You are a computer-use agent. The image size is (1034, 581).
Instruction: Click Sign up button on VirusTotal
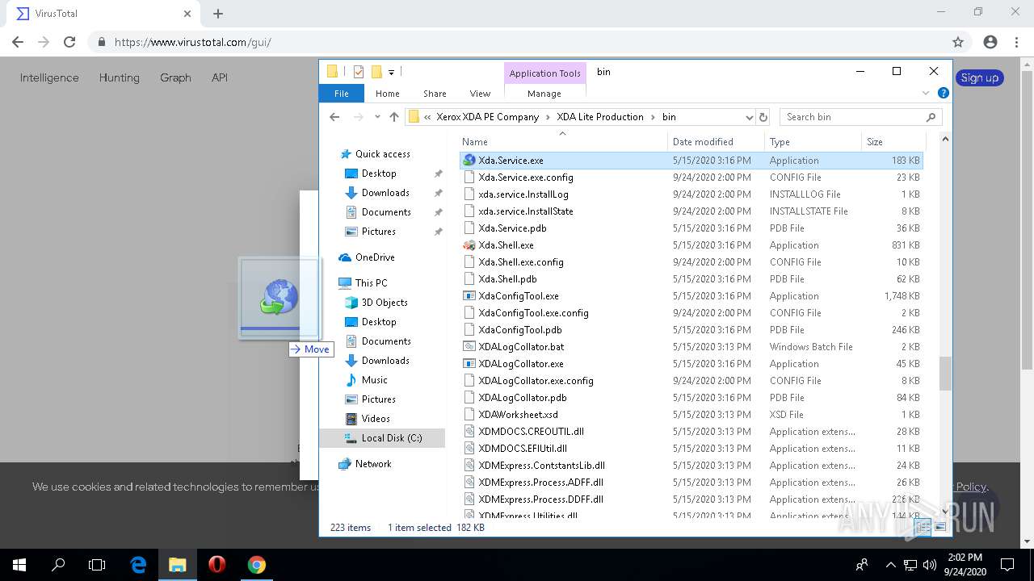[x=979, y=77]
